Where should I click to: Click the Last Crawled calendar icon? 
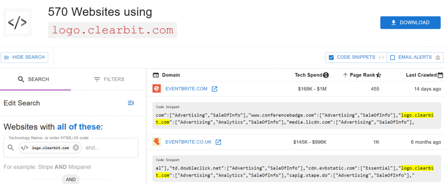[x=440, y=75]
